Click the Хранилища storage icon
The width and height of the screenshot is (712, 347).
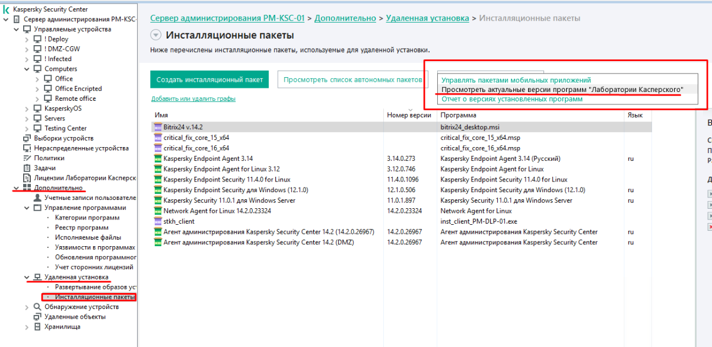38,326
